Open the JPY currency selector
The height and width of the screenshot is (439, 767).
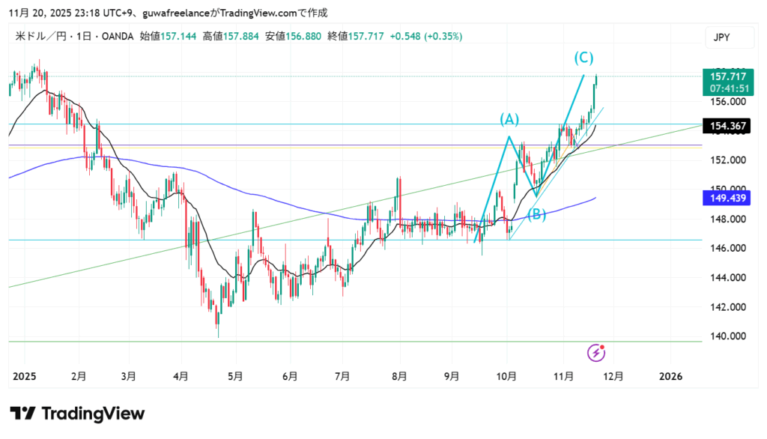(722, 37)
